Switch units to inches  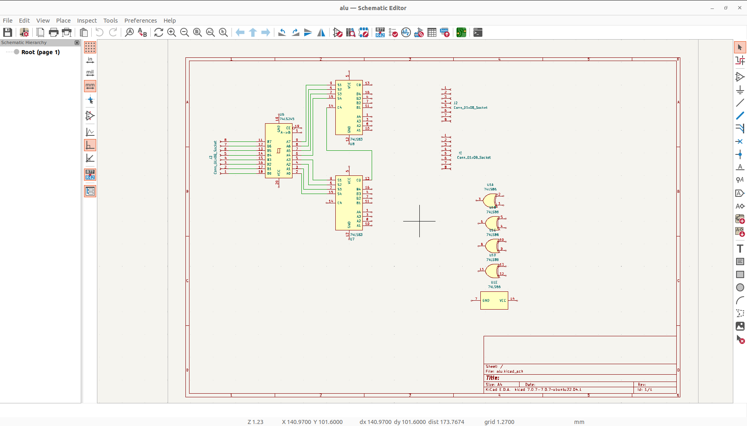coord(90,60)
